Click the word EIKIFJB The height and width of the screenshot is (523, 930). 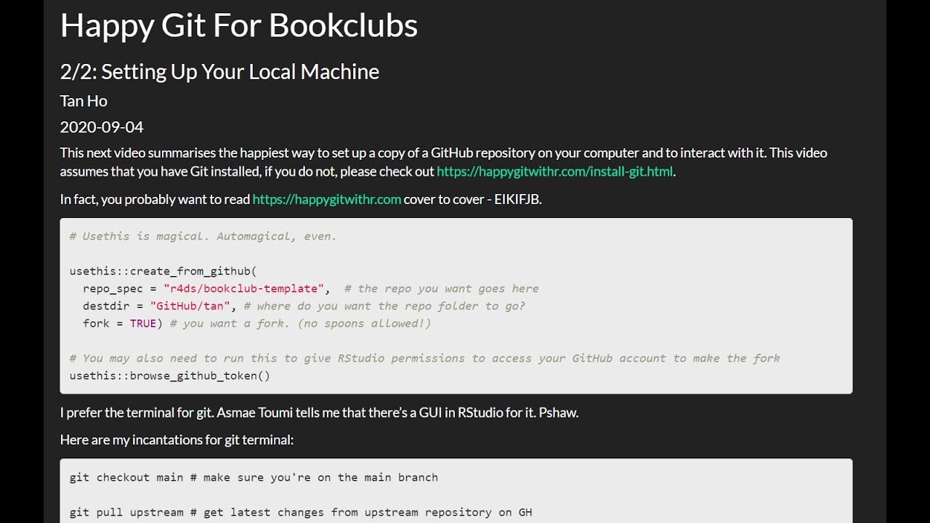click(517, 199)
